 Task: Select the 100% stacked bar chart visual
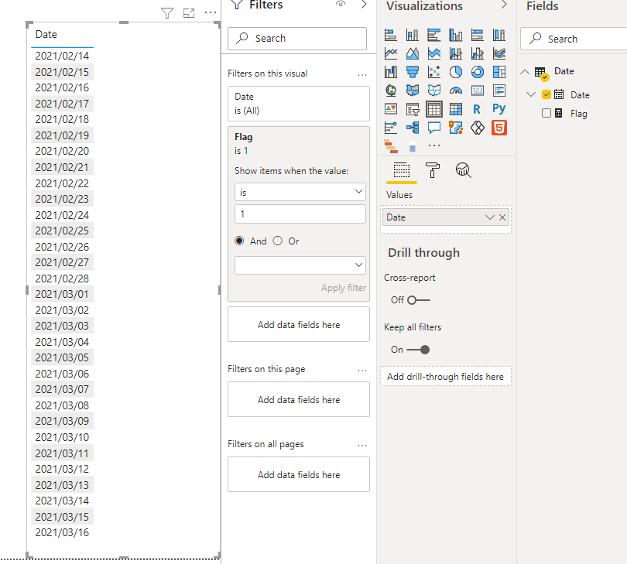coord(477,35)
